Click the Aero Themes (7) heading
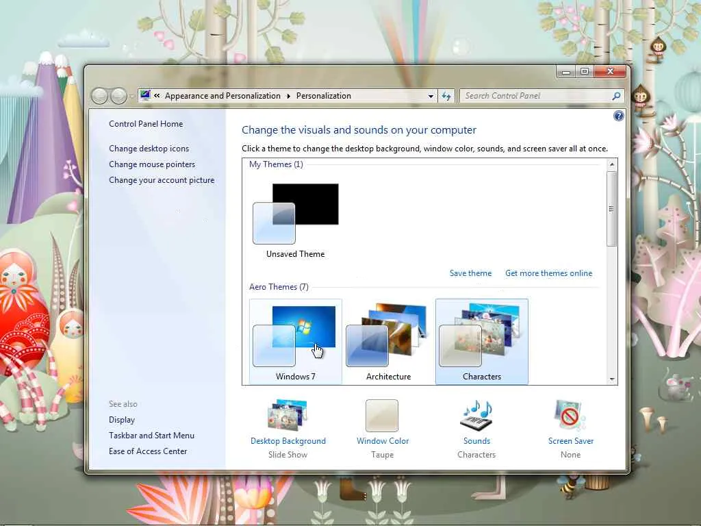The width and height of the screenshot is (701, 526). click(x=279, y=287)
